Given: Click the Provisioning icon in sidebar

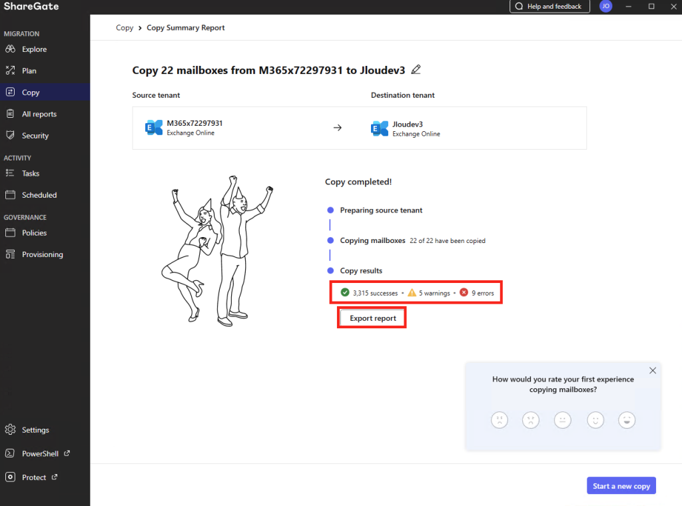Looking at the screenshot, I should (x=11, y=254).
